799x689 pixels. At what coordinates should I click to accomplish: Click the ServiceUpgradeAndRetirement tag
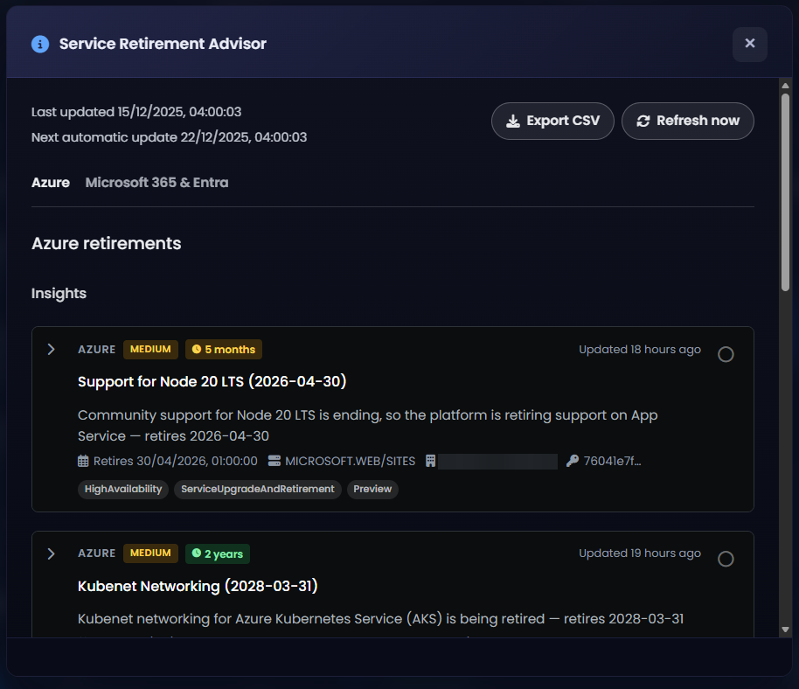click(257, 490)
